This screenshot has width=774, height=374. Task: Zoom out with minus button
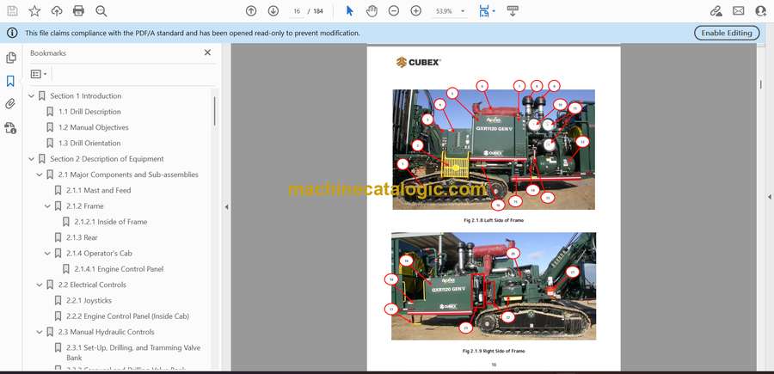[393, 11]
